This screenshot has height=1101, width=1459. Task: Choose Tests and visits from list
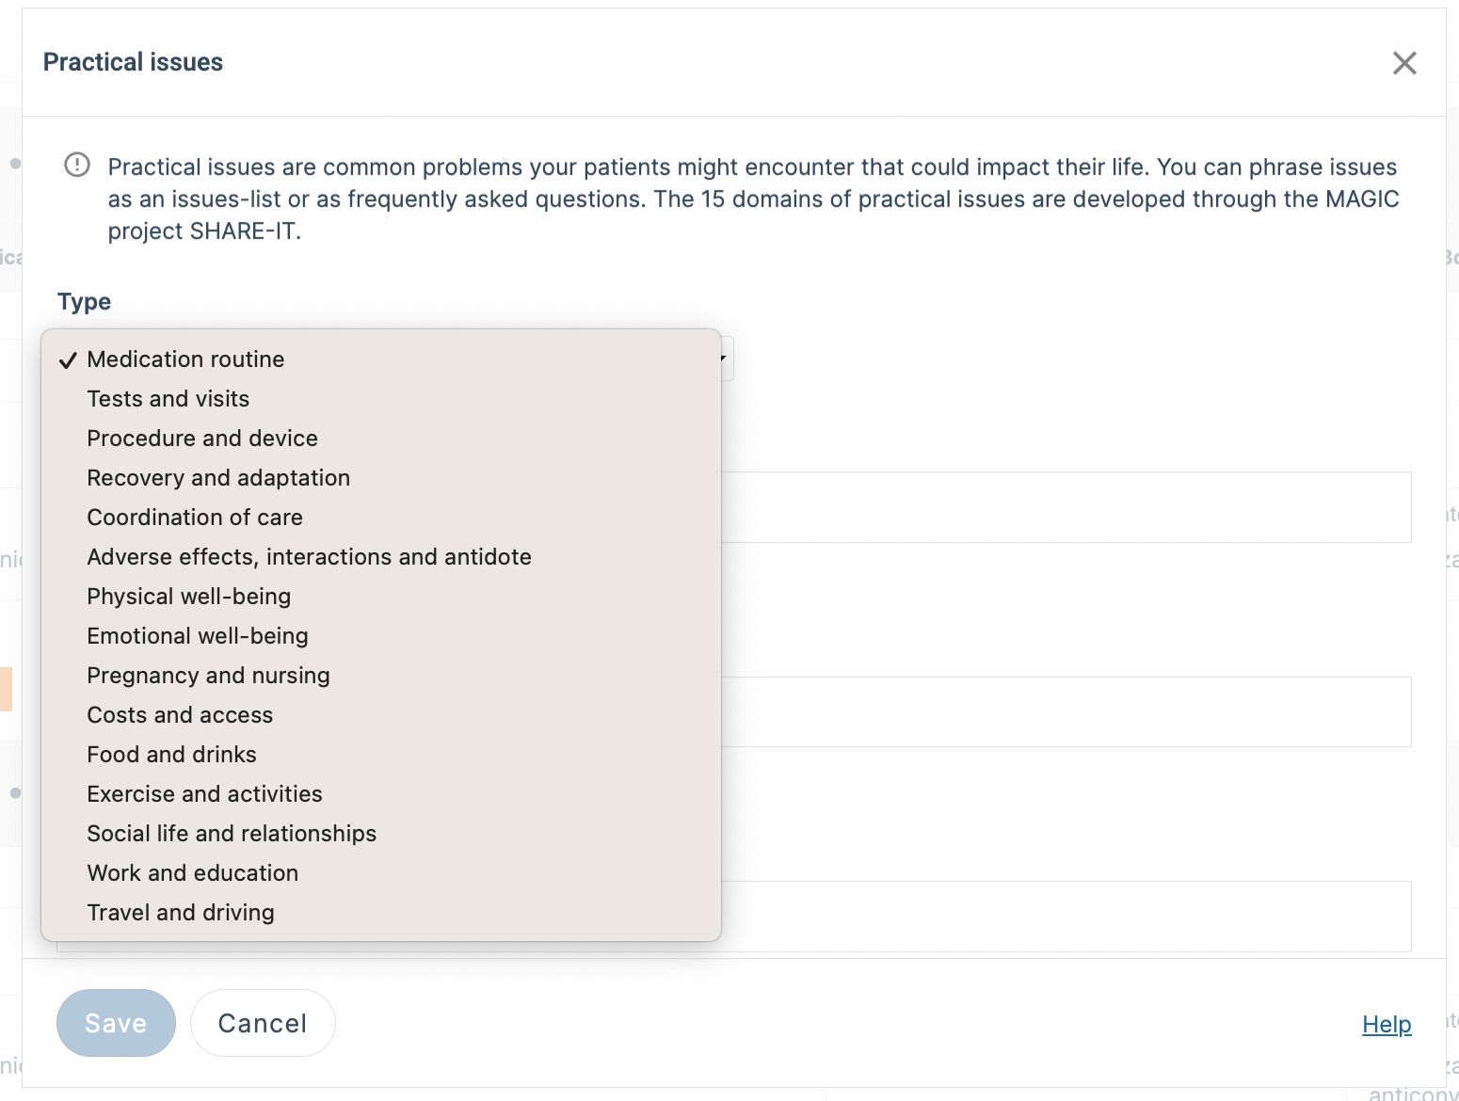click(x=381, y=399)
